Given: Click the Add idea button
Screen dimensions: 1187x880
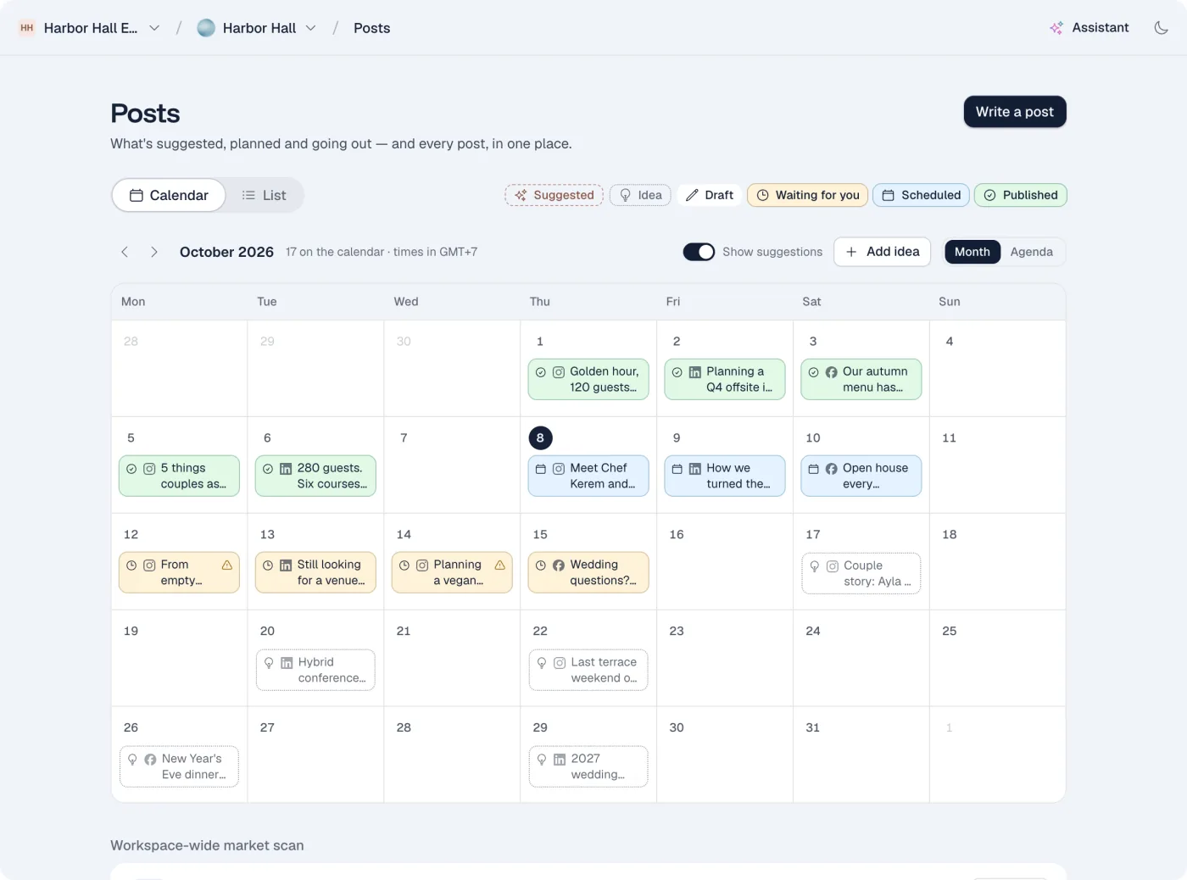Looking at the screenshot, I should (882, 252).
